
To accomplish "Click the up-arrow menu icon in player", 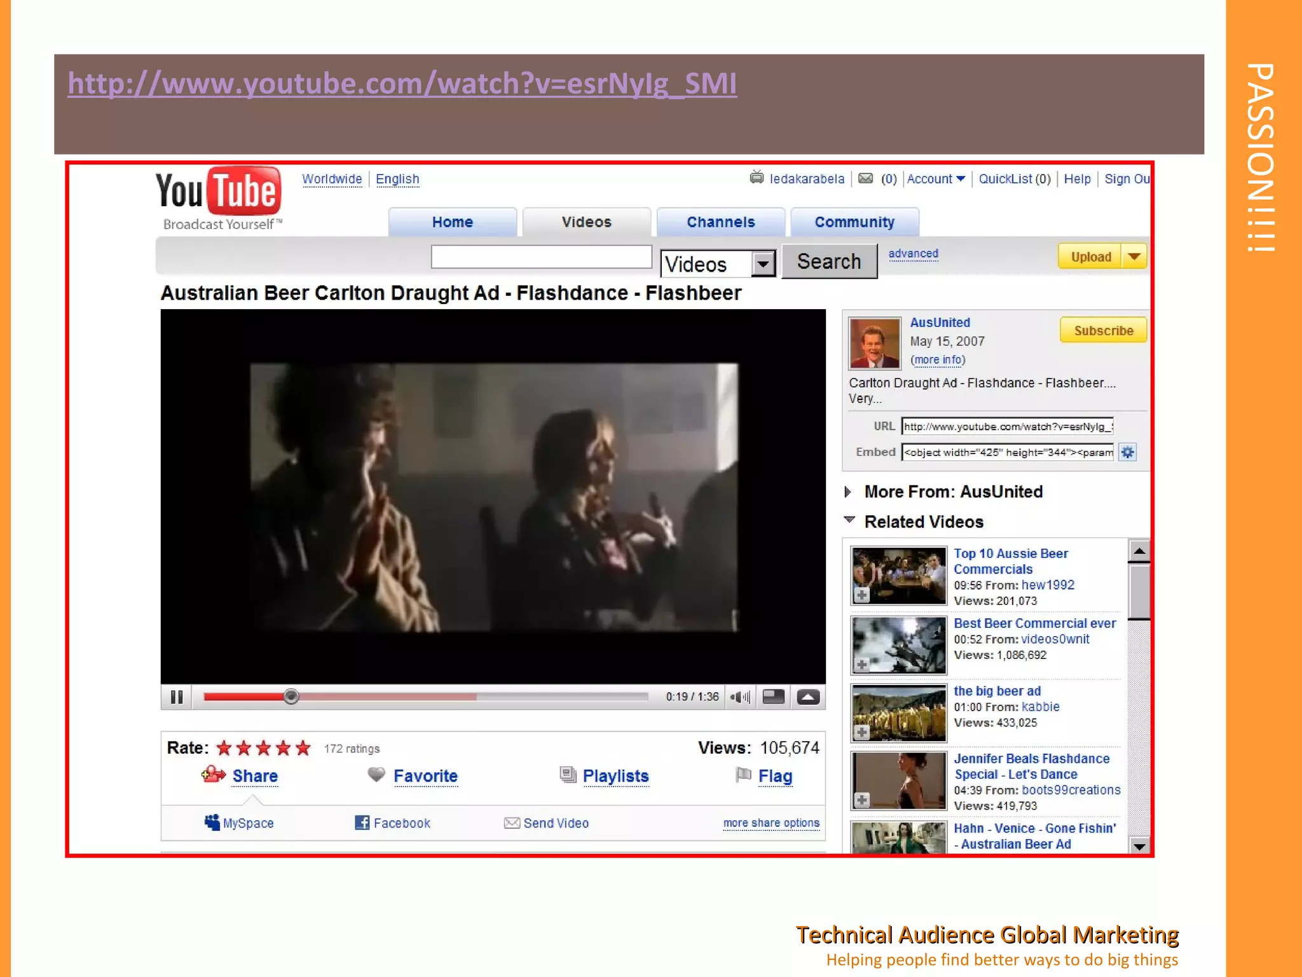I will 808,697.
